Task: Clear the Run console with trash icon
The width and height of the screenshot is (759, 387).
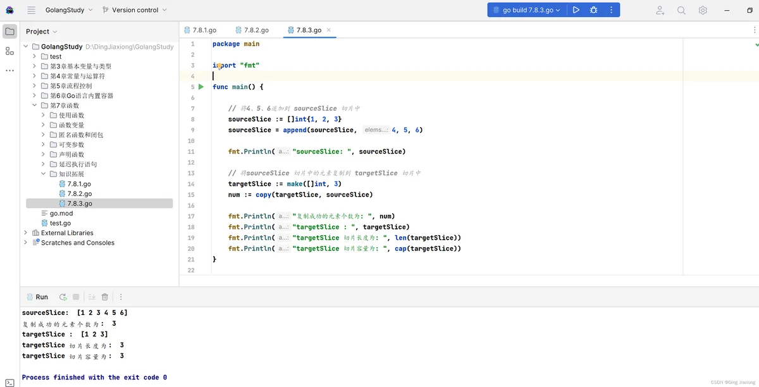Action: tap(105, 297)
